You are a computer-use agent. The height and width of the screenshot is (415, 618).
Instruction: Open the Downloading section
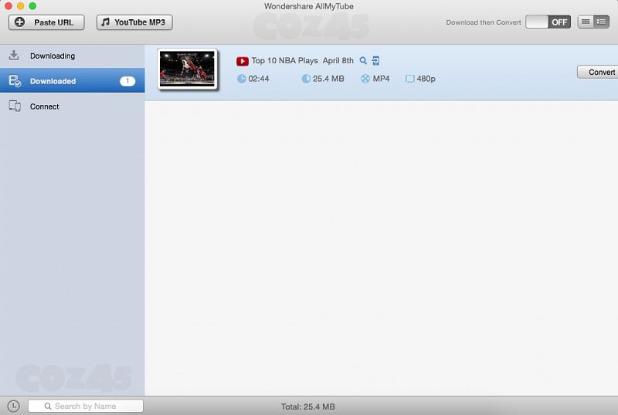[x=52, y=56]
